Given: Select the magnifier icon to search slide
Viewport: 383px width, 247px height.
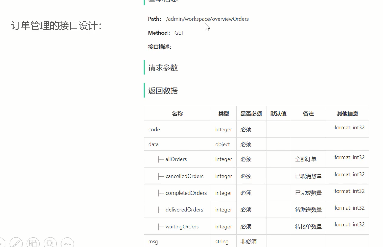Looking at the screenshot, I should tap(50, 243).
